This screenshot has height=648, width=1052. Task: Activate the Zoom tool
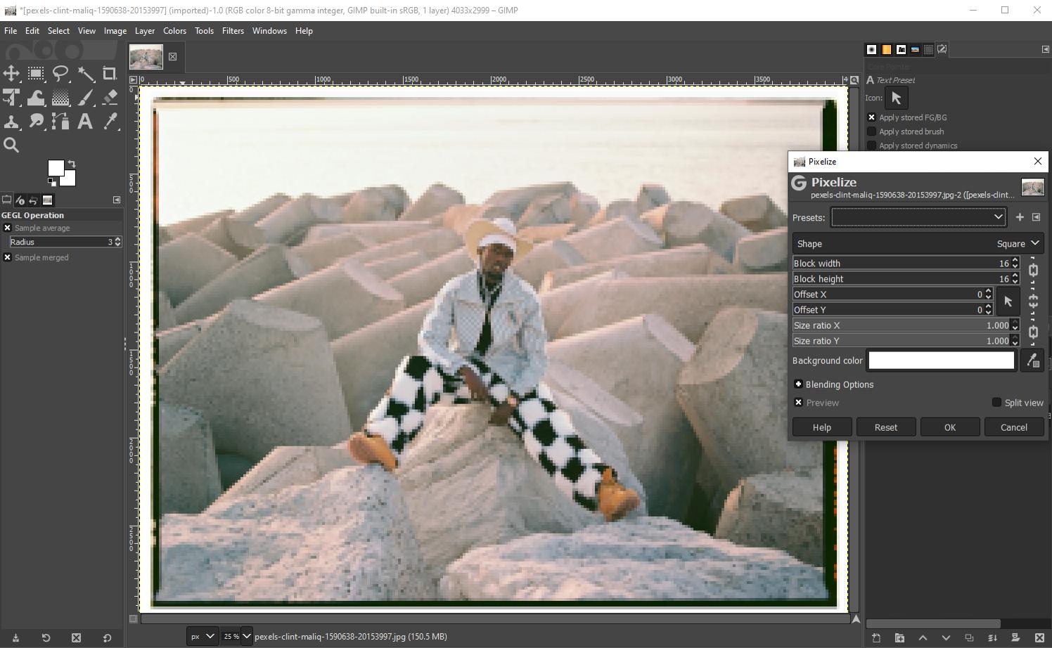(x=11, y=145)
